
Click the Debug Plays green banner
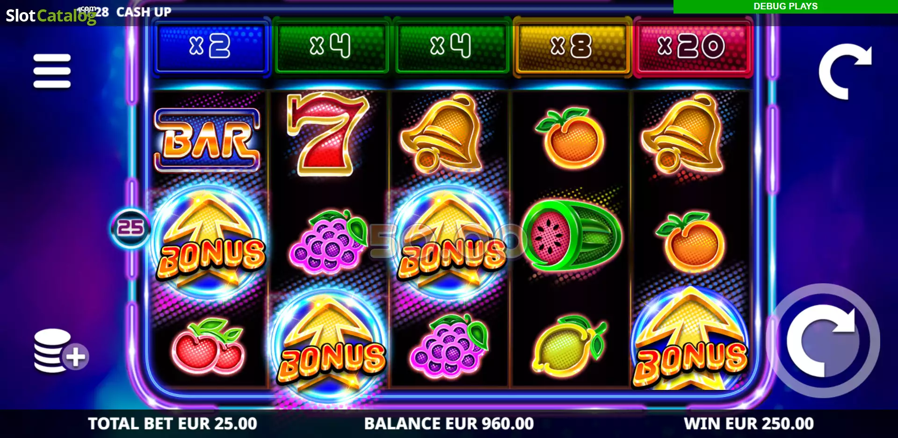[786, 7]
